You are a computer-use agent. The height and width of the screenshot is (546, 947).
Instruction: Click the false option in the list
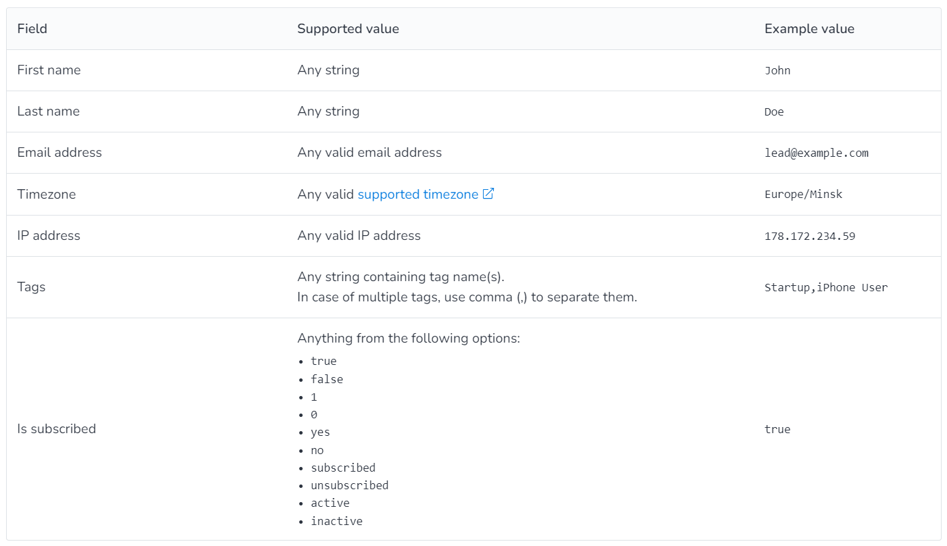[327, 380]
